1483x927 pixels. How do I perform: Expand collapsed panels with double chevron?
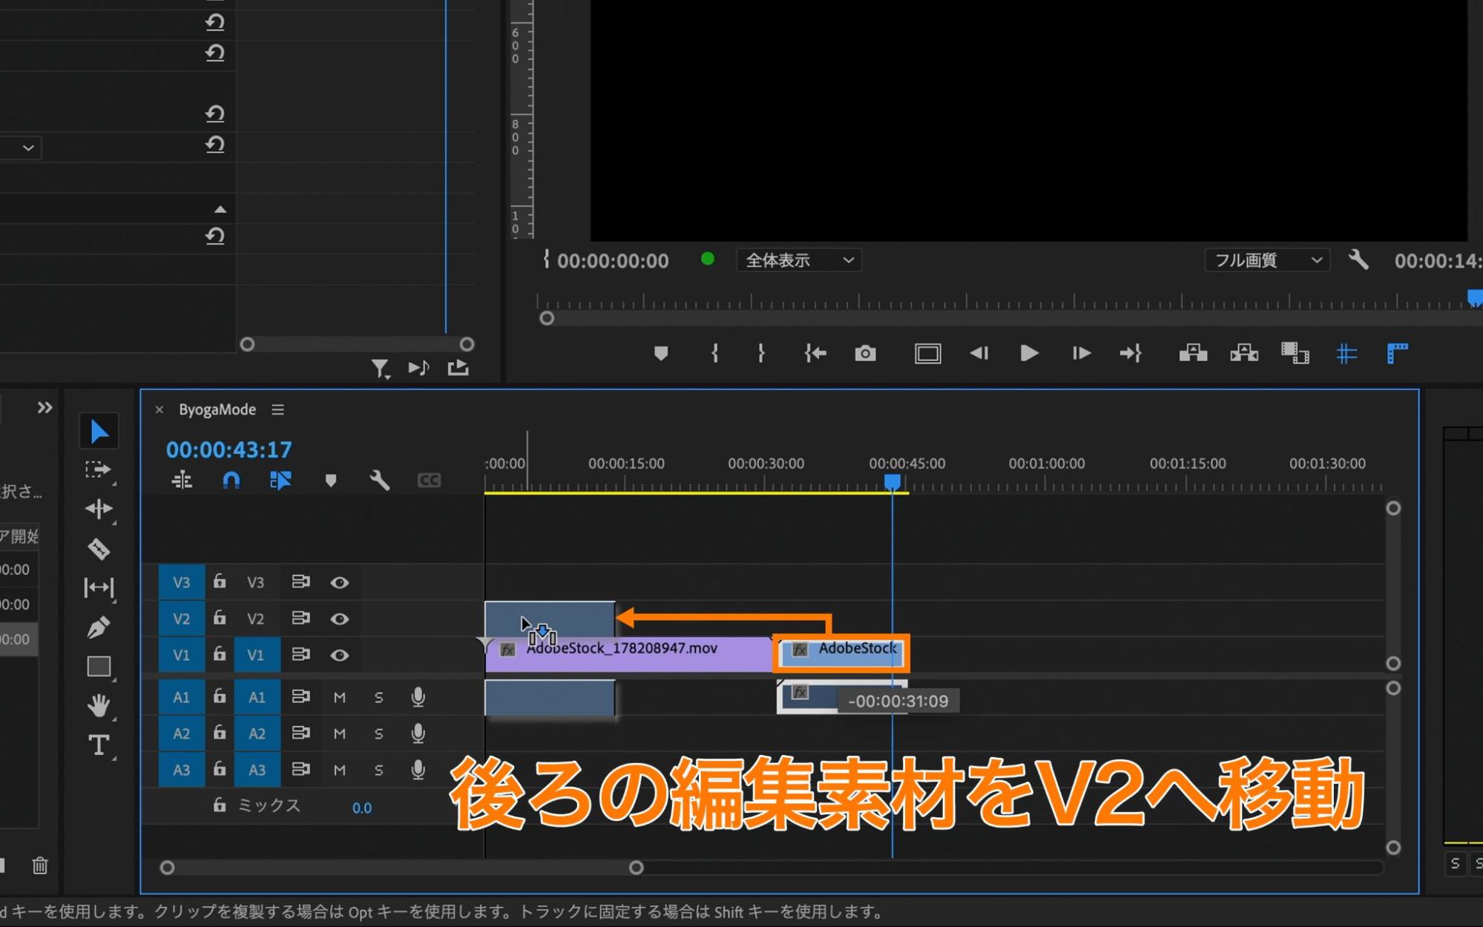click(45, 408)
